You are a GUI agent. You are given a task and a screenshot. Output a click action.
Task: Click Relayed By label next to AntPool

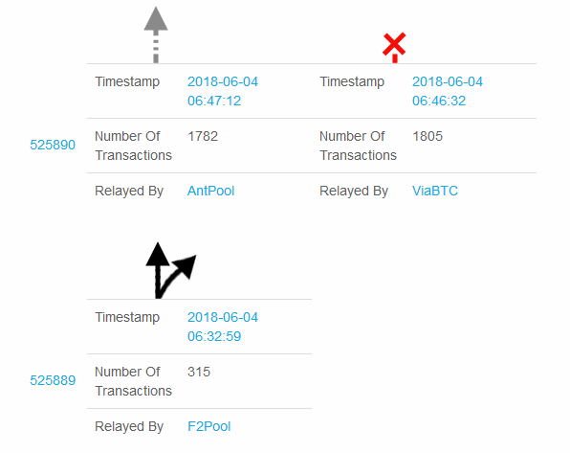(x=129, y=192)
